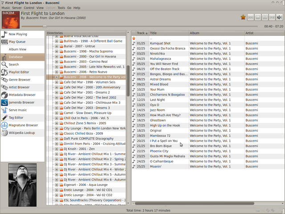Click the track list horizontal scrollbar
Screen dimensions: 285x214
pos(195,203)
